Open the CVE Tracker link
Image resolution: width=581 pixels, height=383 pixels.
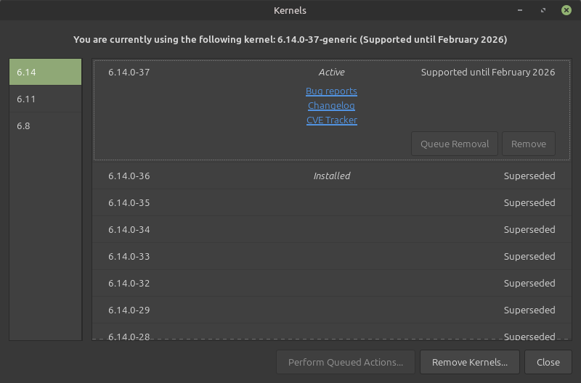[x=331, y=120]
